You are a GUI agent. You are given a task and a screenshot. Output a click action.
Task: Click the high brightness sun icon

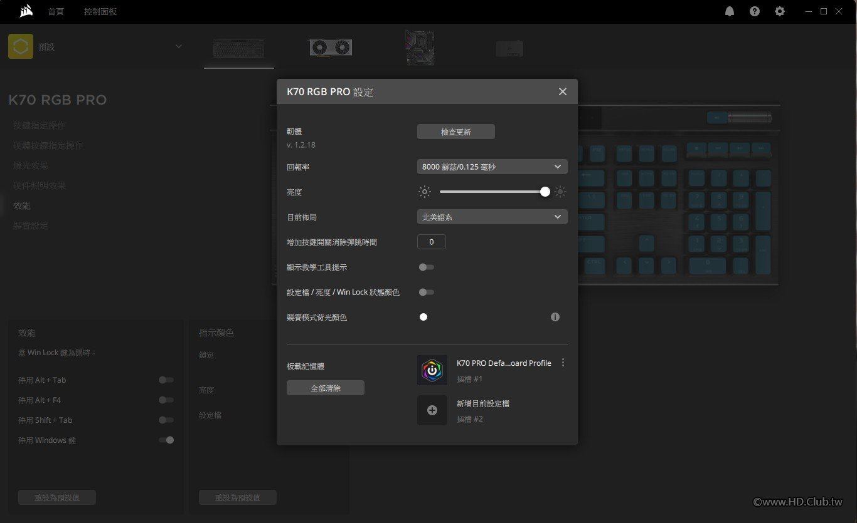pos(560,192)
